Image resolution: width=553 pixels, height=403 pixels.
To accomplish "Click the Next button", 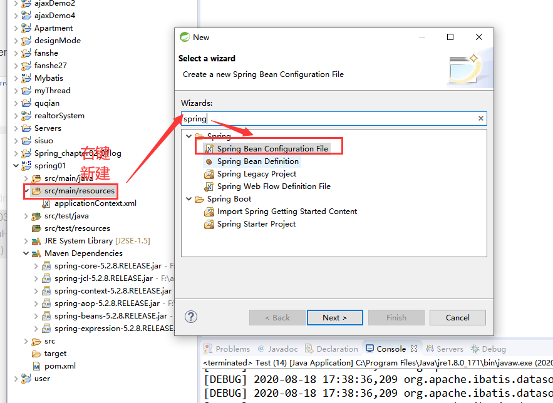I will pos(334,318).
